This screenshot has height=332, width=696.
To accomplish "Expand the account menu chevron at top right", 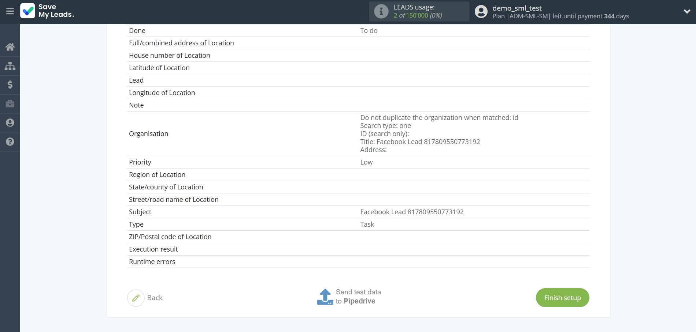I will [x=687, y=11].
